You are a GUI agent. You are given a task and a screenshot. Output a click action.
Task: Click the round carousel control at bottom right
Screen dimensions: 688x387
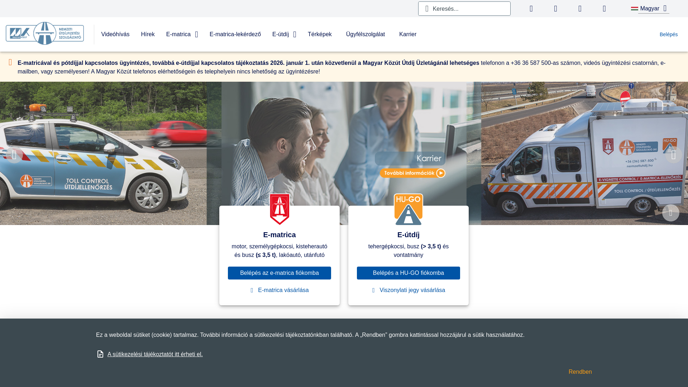click(x=671, y=213)
